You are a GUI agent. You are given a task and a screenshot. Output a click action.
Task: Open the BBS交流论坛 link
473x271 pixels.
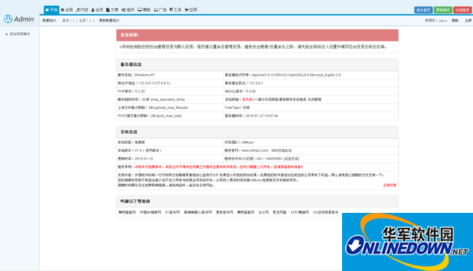click(282, 150)
